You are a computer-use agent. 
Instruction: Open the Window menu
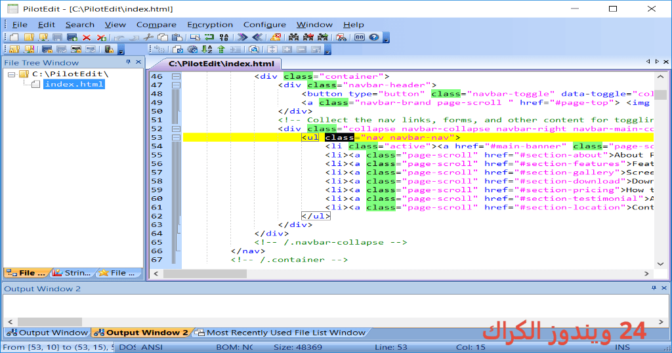314,25
